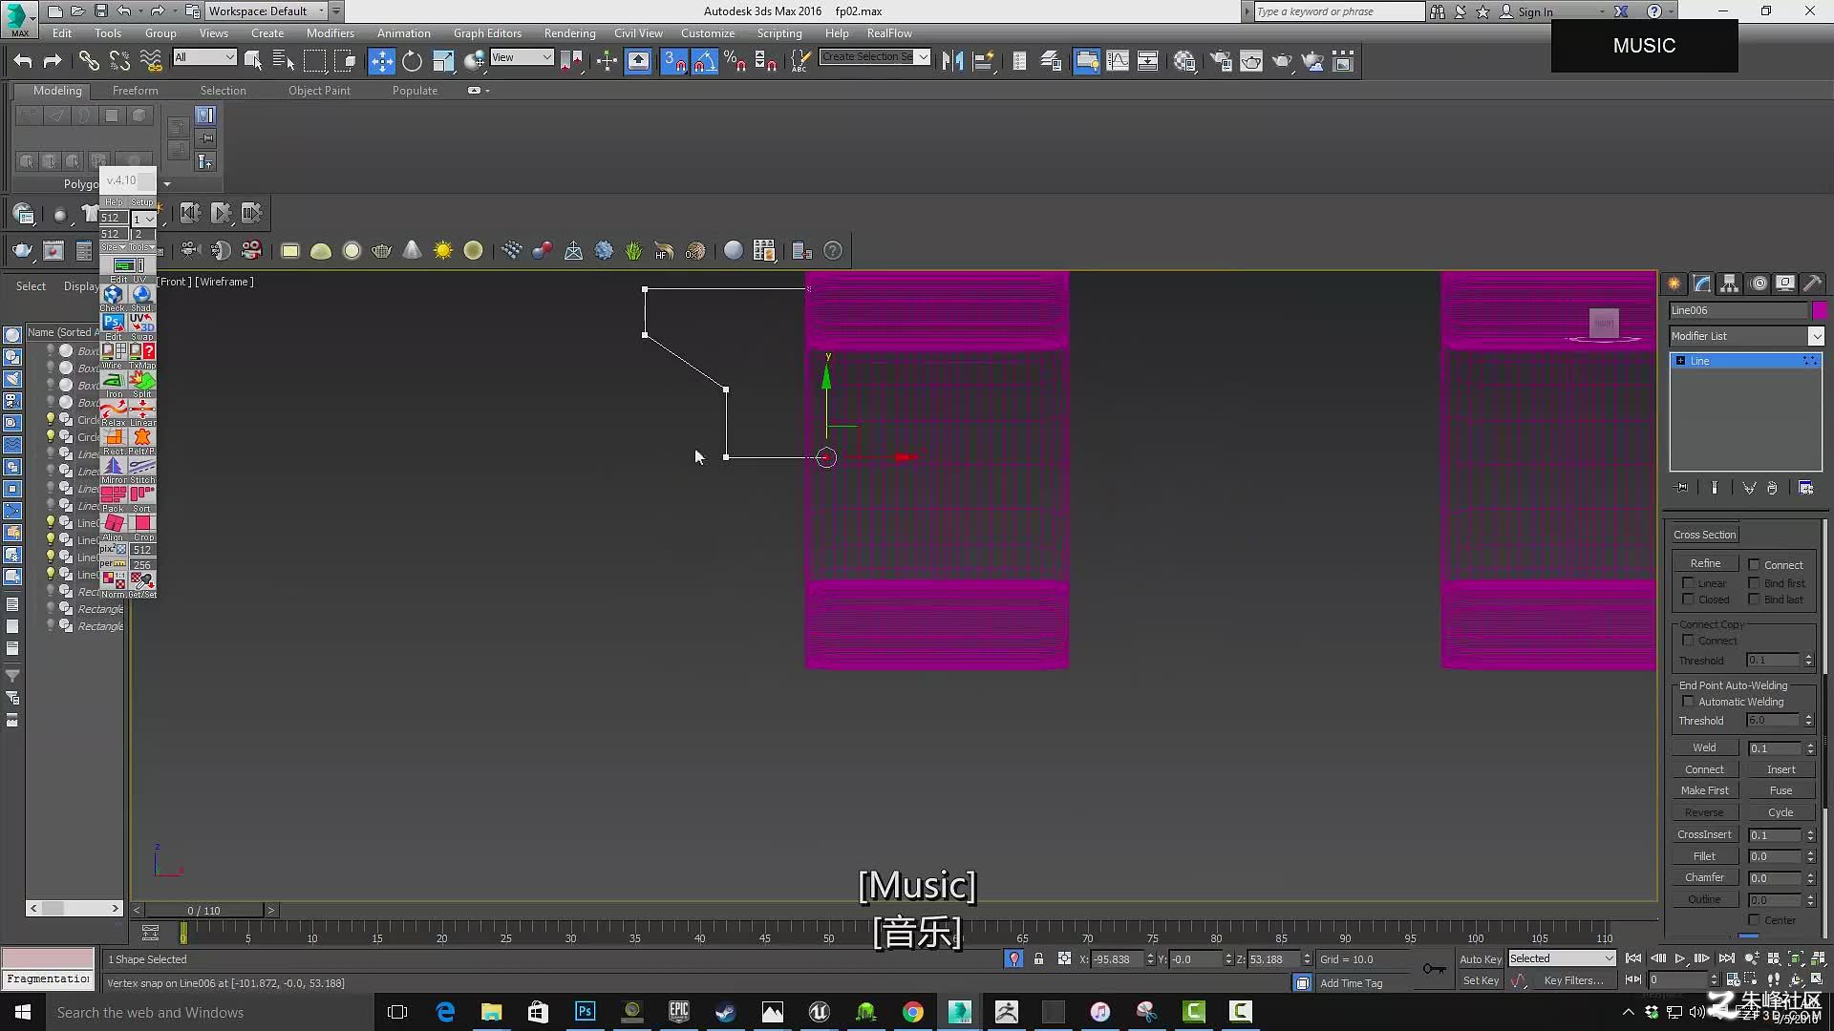This screenshot has height=1031, width=1834.
Task: Open the Align tool icon
Action: (x=983, y=61)
